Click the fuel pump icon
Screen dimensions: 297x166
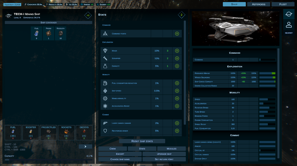[105, 83]
